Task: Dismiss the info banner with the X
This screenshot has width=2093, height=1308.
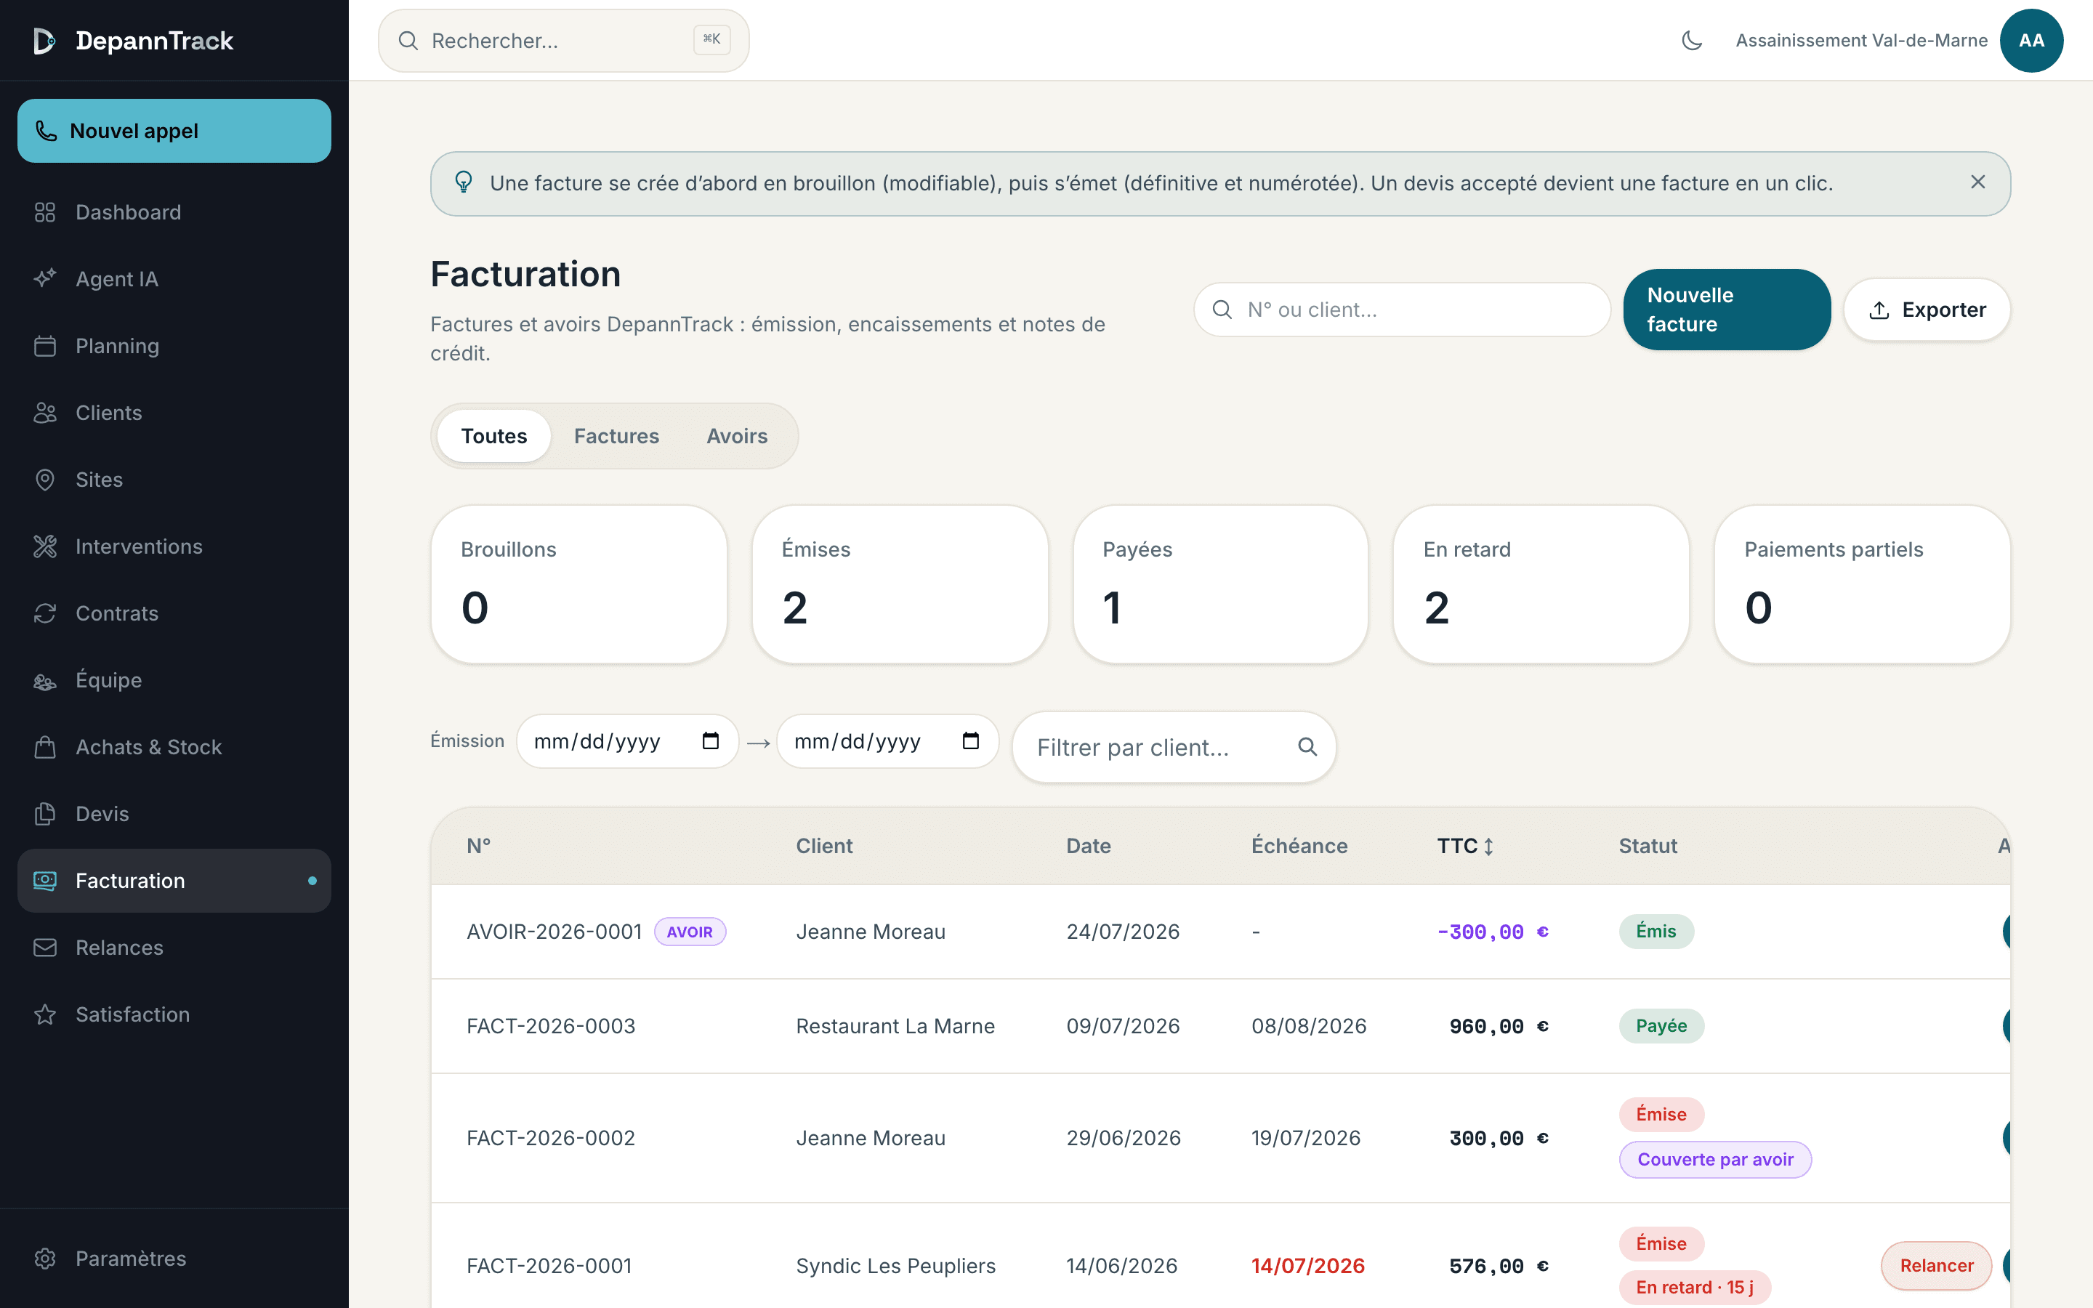Action: click(1978, 182)
